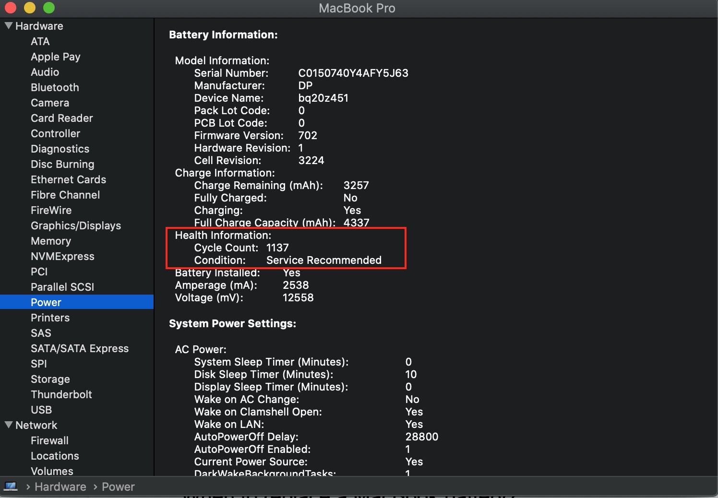Click Hardware in the path bar
Viewport: 718px width, 498px height.
point(60,486)
